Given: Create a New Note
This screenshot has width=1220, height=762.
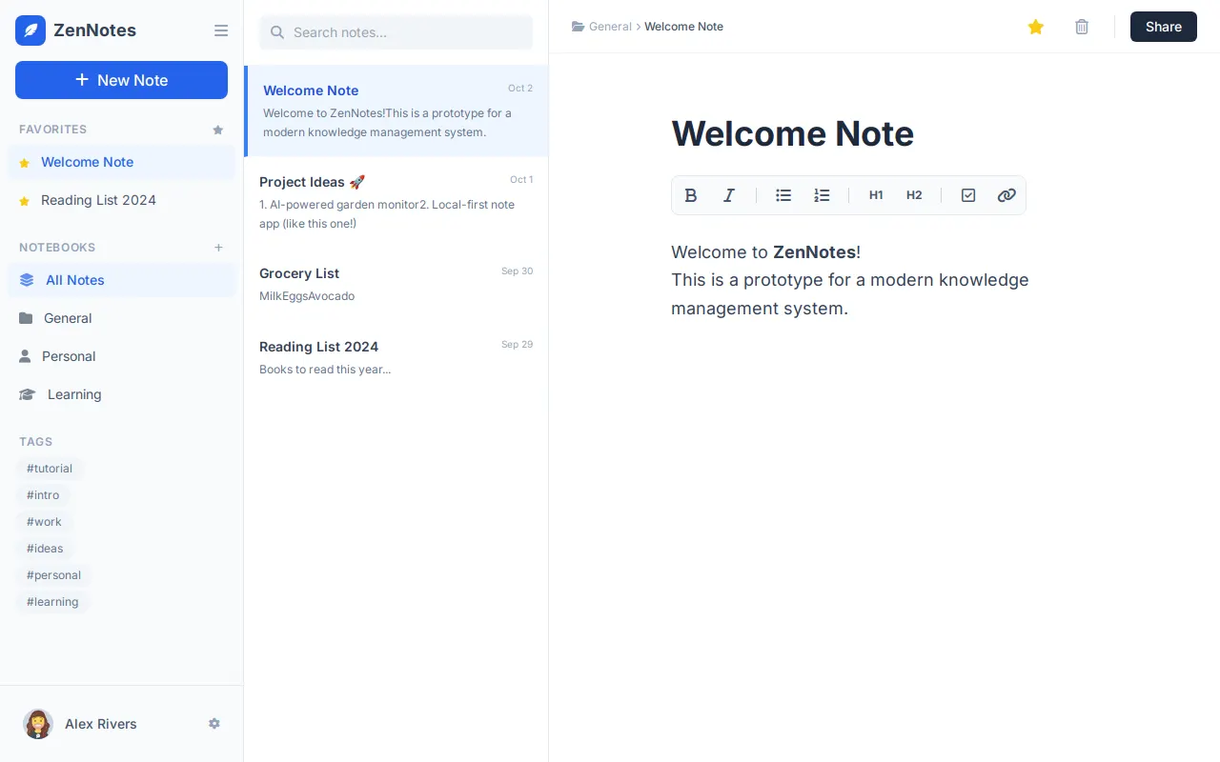Looking at the screenshot, I should click(121, 80).
